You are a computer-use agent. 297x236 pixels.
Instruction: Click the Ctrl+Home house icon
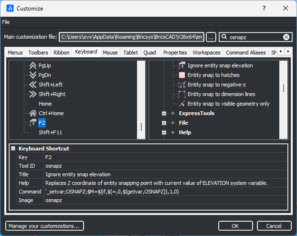(33, 113)
